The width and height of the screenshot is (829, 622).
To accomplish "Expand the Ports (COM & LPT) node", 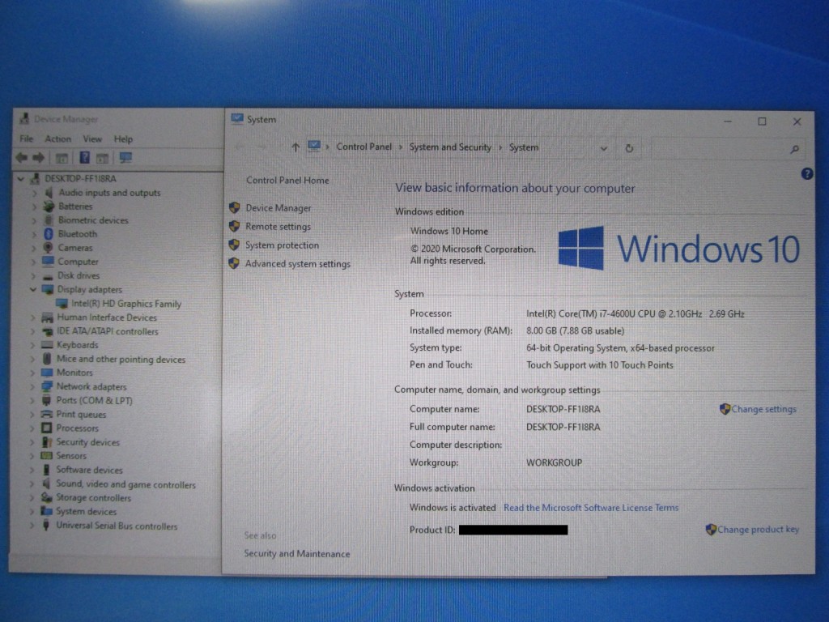I will pyautogui.click(x=32, y=400).
